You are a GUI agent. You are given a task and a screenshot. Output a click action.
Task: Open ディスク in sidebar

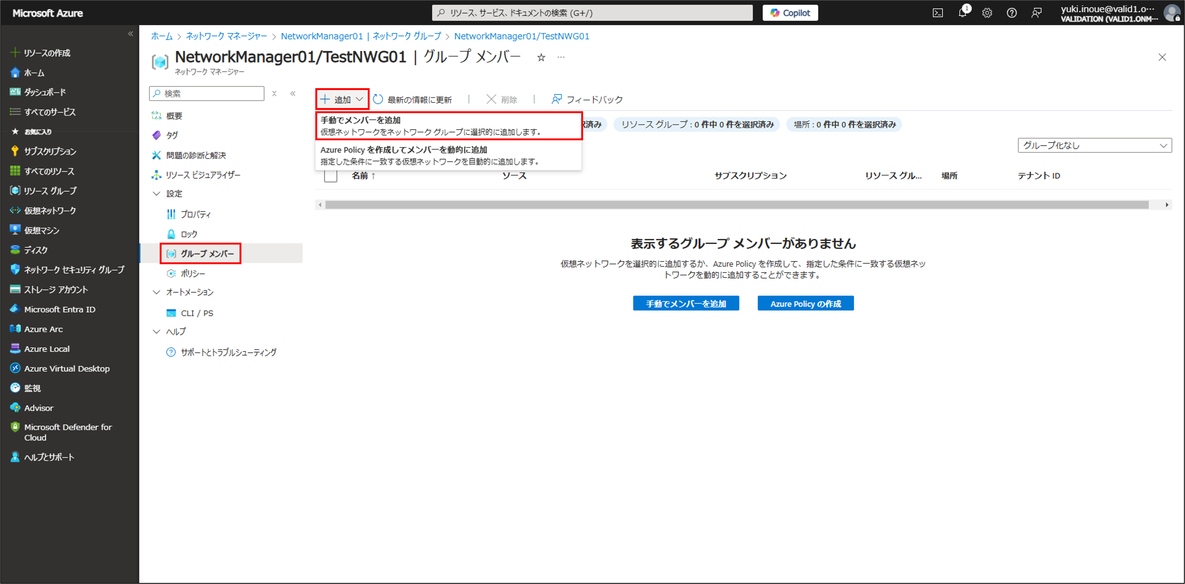pyautogui.click(x=28, y=250)
